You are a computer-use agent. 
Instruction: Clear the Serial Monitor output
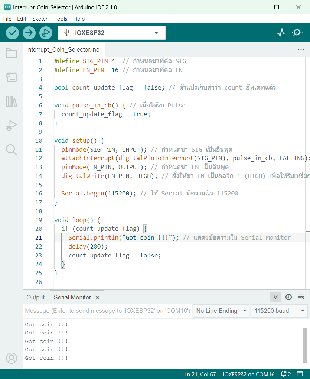301,297
